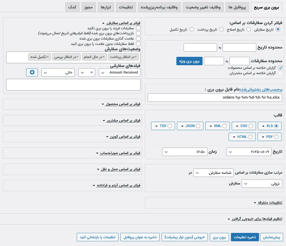Open HTML format options arrow

point(234,137)
